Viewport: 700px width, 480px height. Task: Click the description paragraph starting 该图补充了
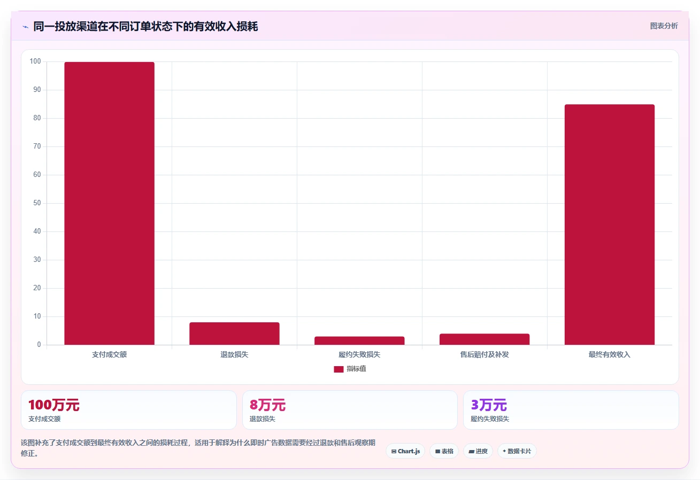[198, 448]
